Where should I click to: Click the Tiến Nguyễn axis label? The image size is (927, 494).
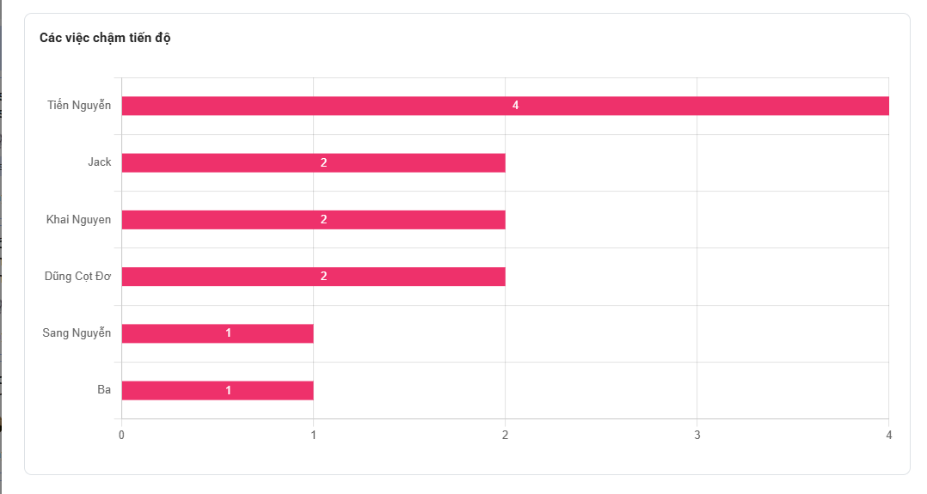[x=79, y=106]
